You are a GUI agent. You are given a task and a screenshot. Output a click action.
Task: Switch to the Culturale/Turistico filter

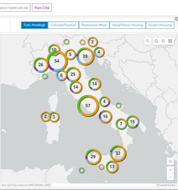pos(63,25)
